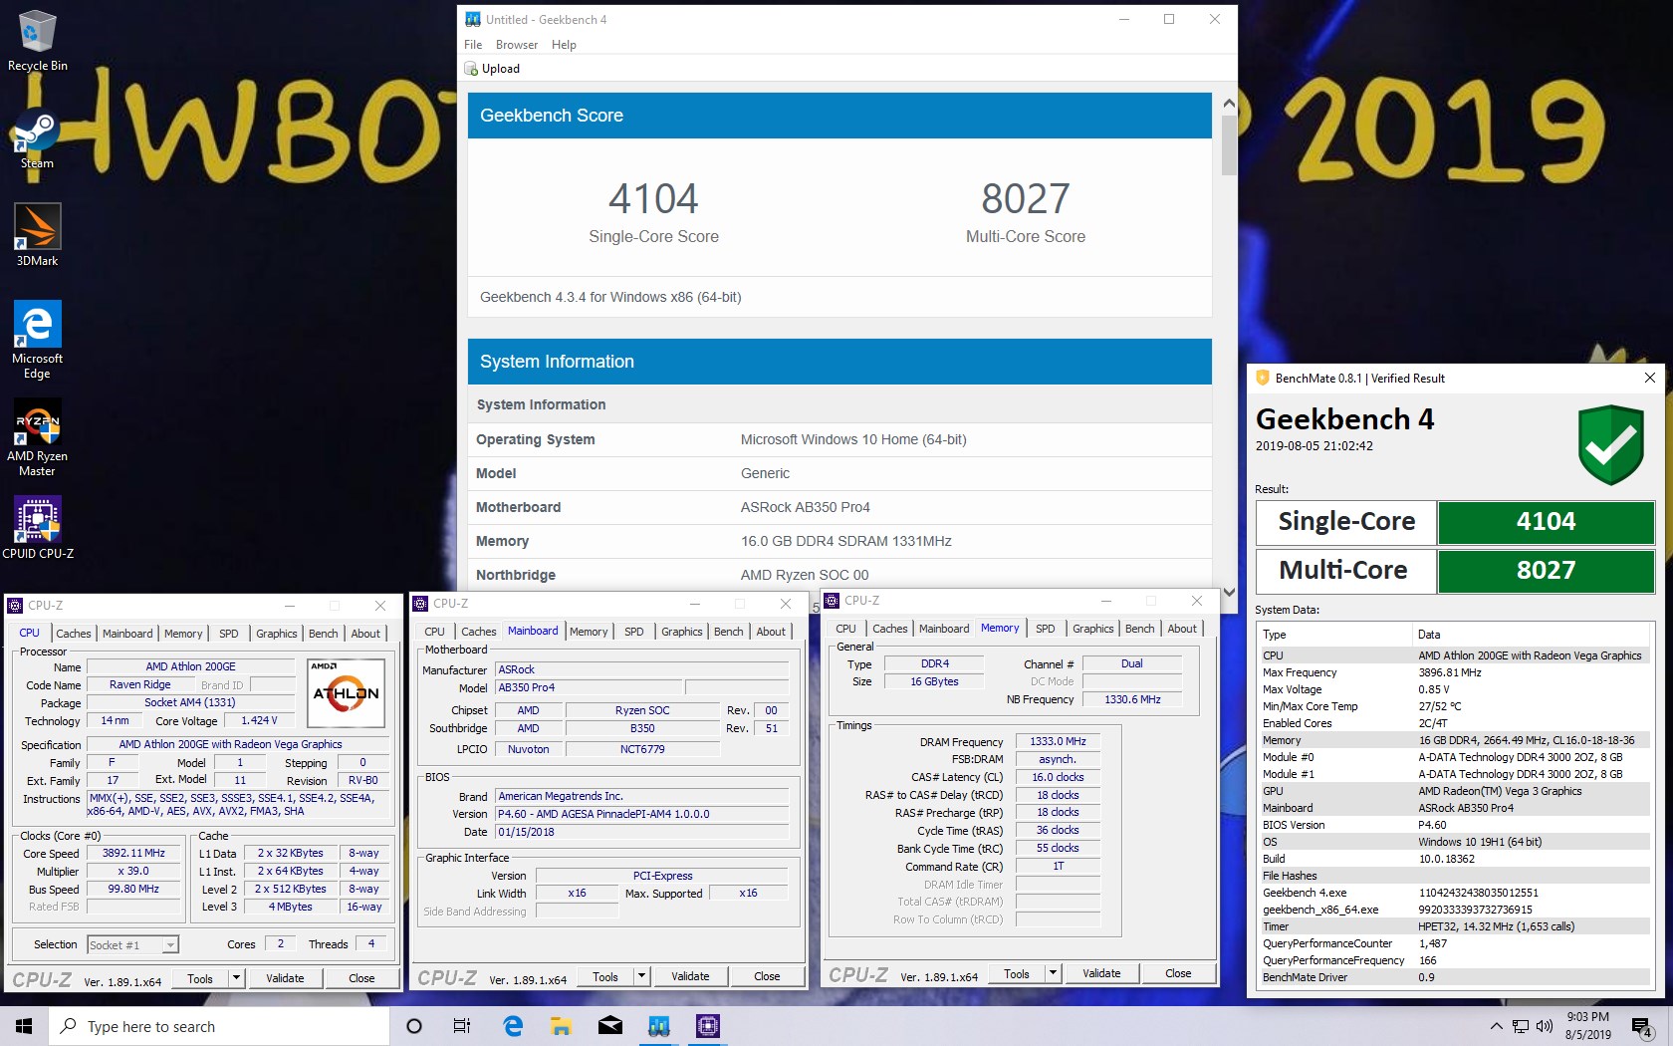This screenshot has width=1673, height=1046.
Task: Click the green Multi-Core 8027 result box
Action: 1546,571
